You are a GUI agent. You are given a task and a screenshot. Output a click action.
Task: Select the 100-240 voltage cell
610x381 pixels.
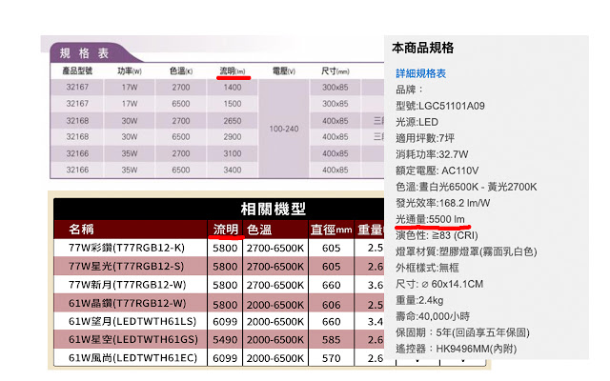coord(284,129)
